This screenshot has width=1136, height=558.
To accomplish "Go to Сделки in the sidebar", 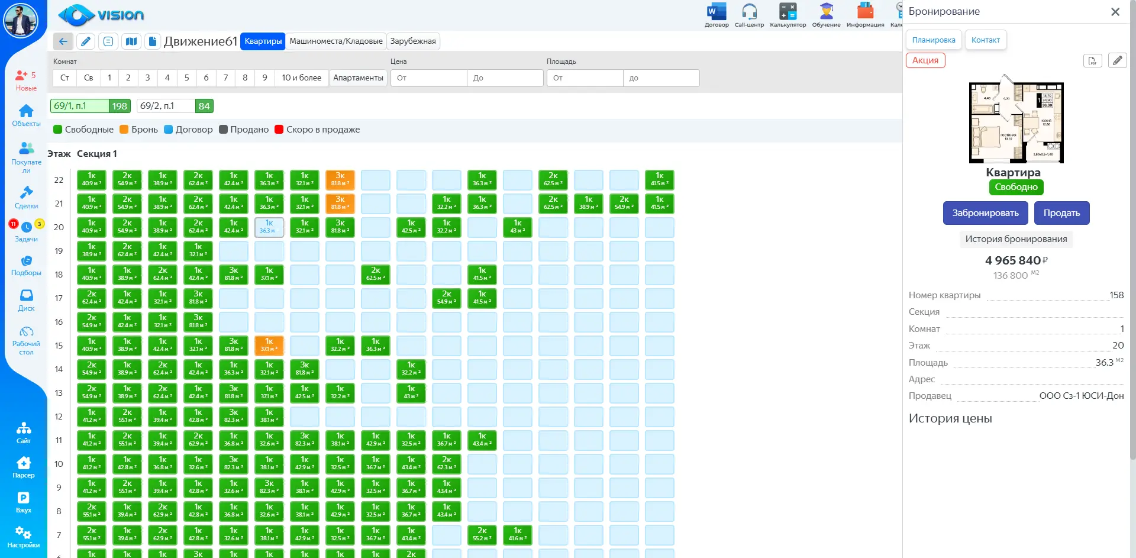I will [26, 197].
